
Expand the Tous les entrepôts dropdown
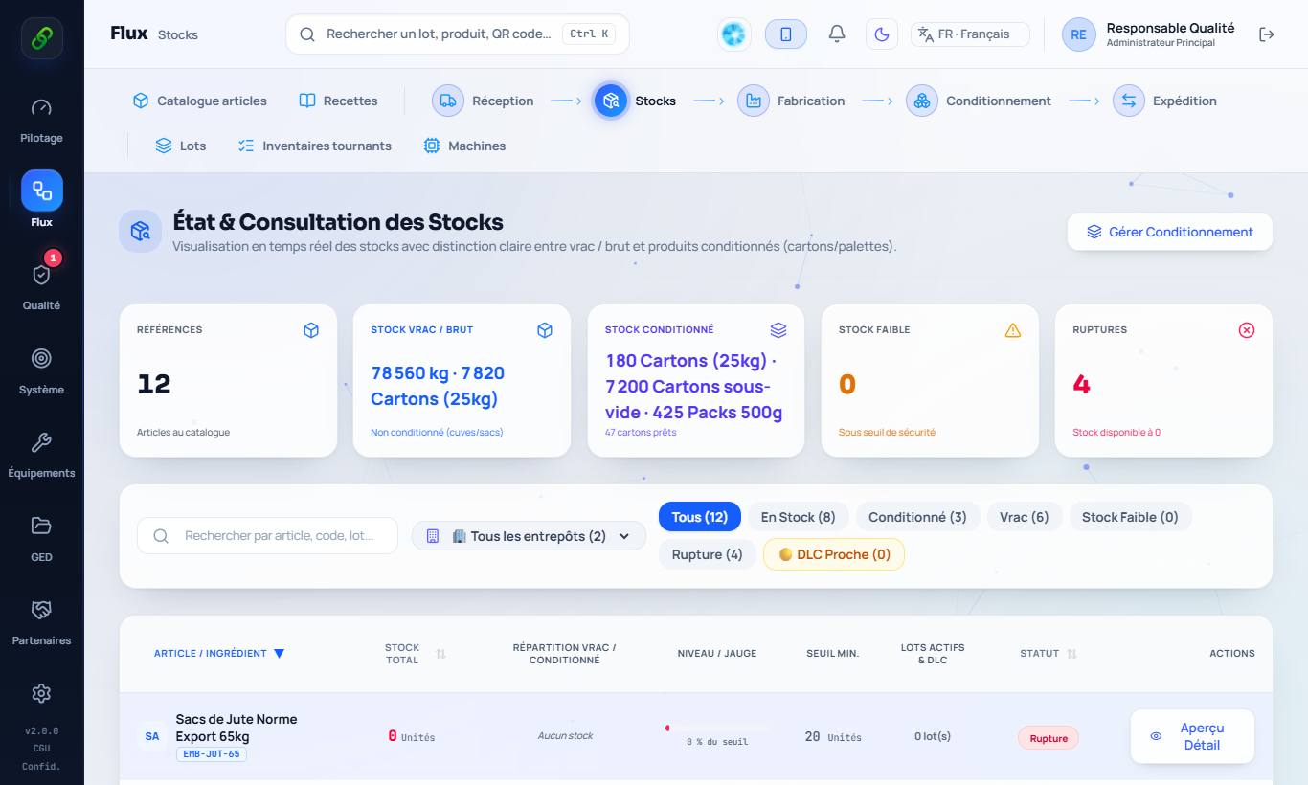529,536
